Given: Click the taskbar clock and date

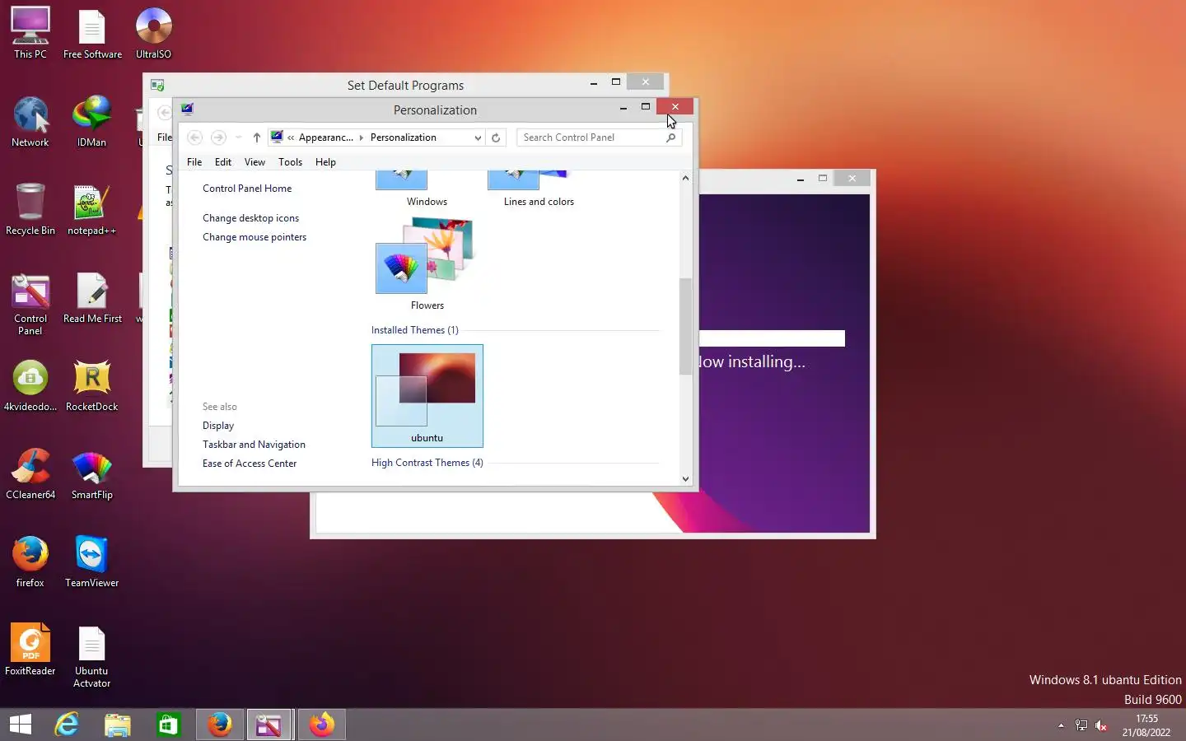Looking at the screenshot, I should (x=1146, y=725).
